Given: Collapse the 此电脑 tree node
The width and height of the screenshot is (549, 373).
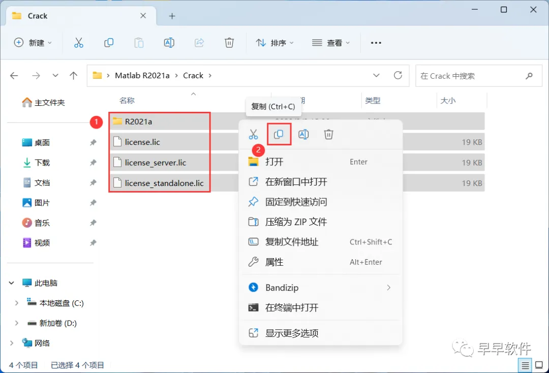Looking at the screenshot, I should (12, 283).
